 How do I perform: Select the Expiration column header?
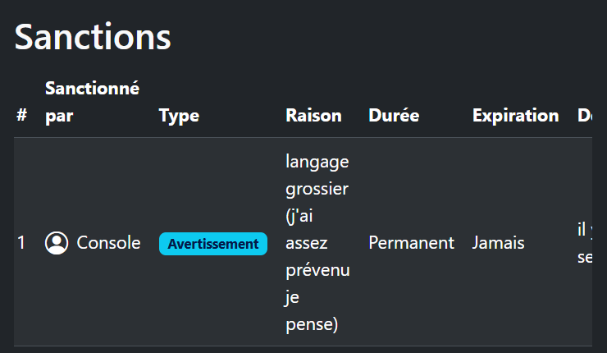[x=515, y=116]
